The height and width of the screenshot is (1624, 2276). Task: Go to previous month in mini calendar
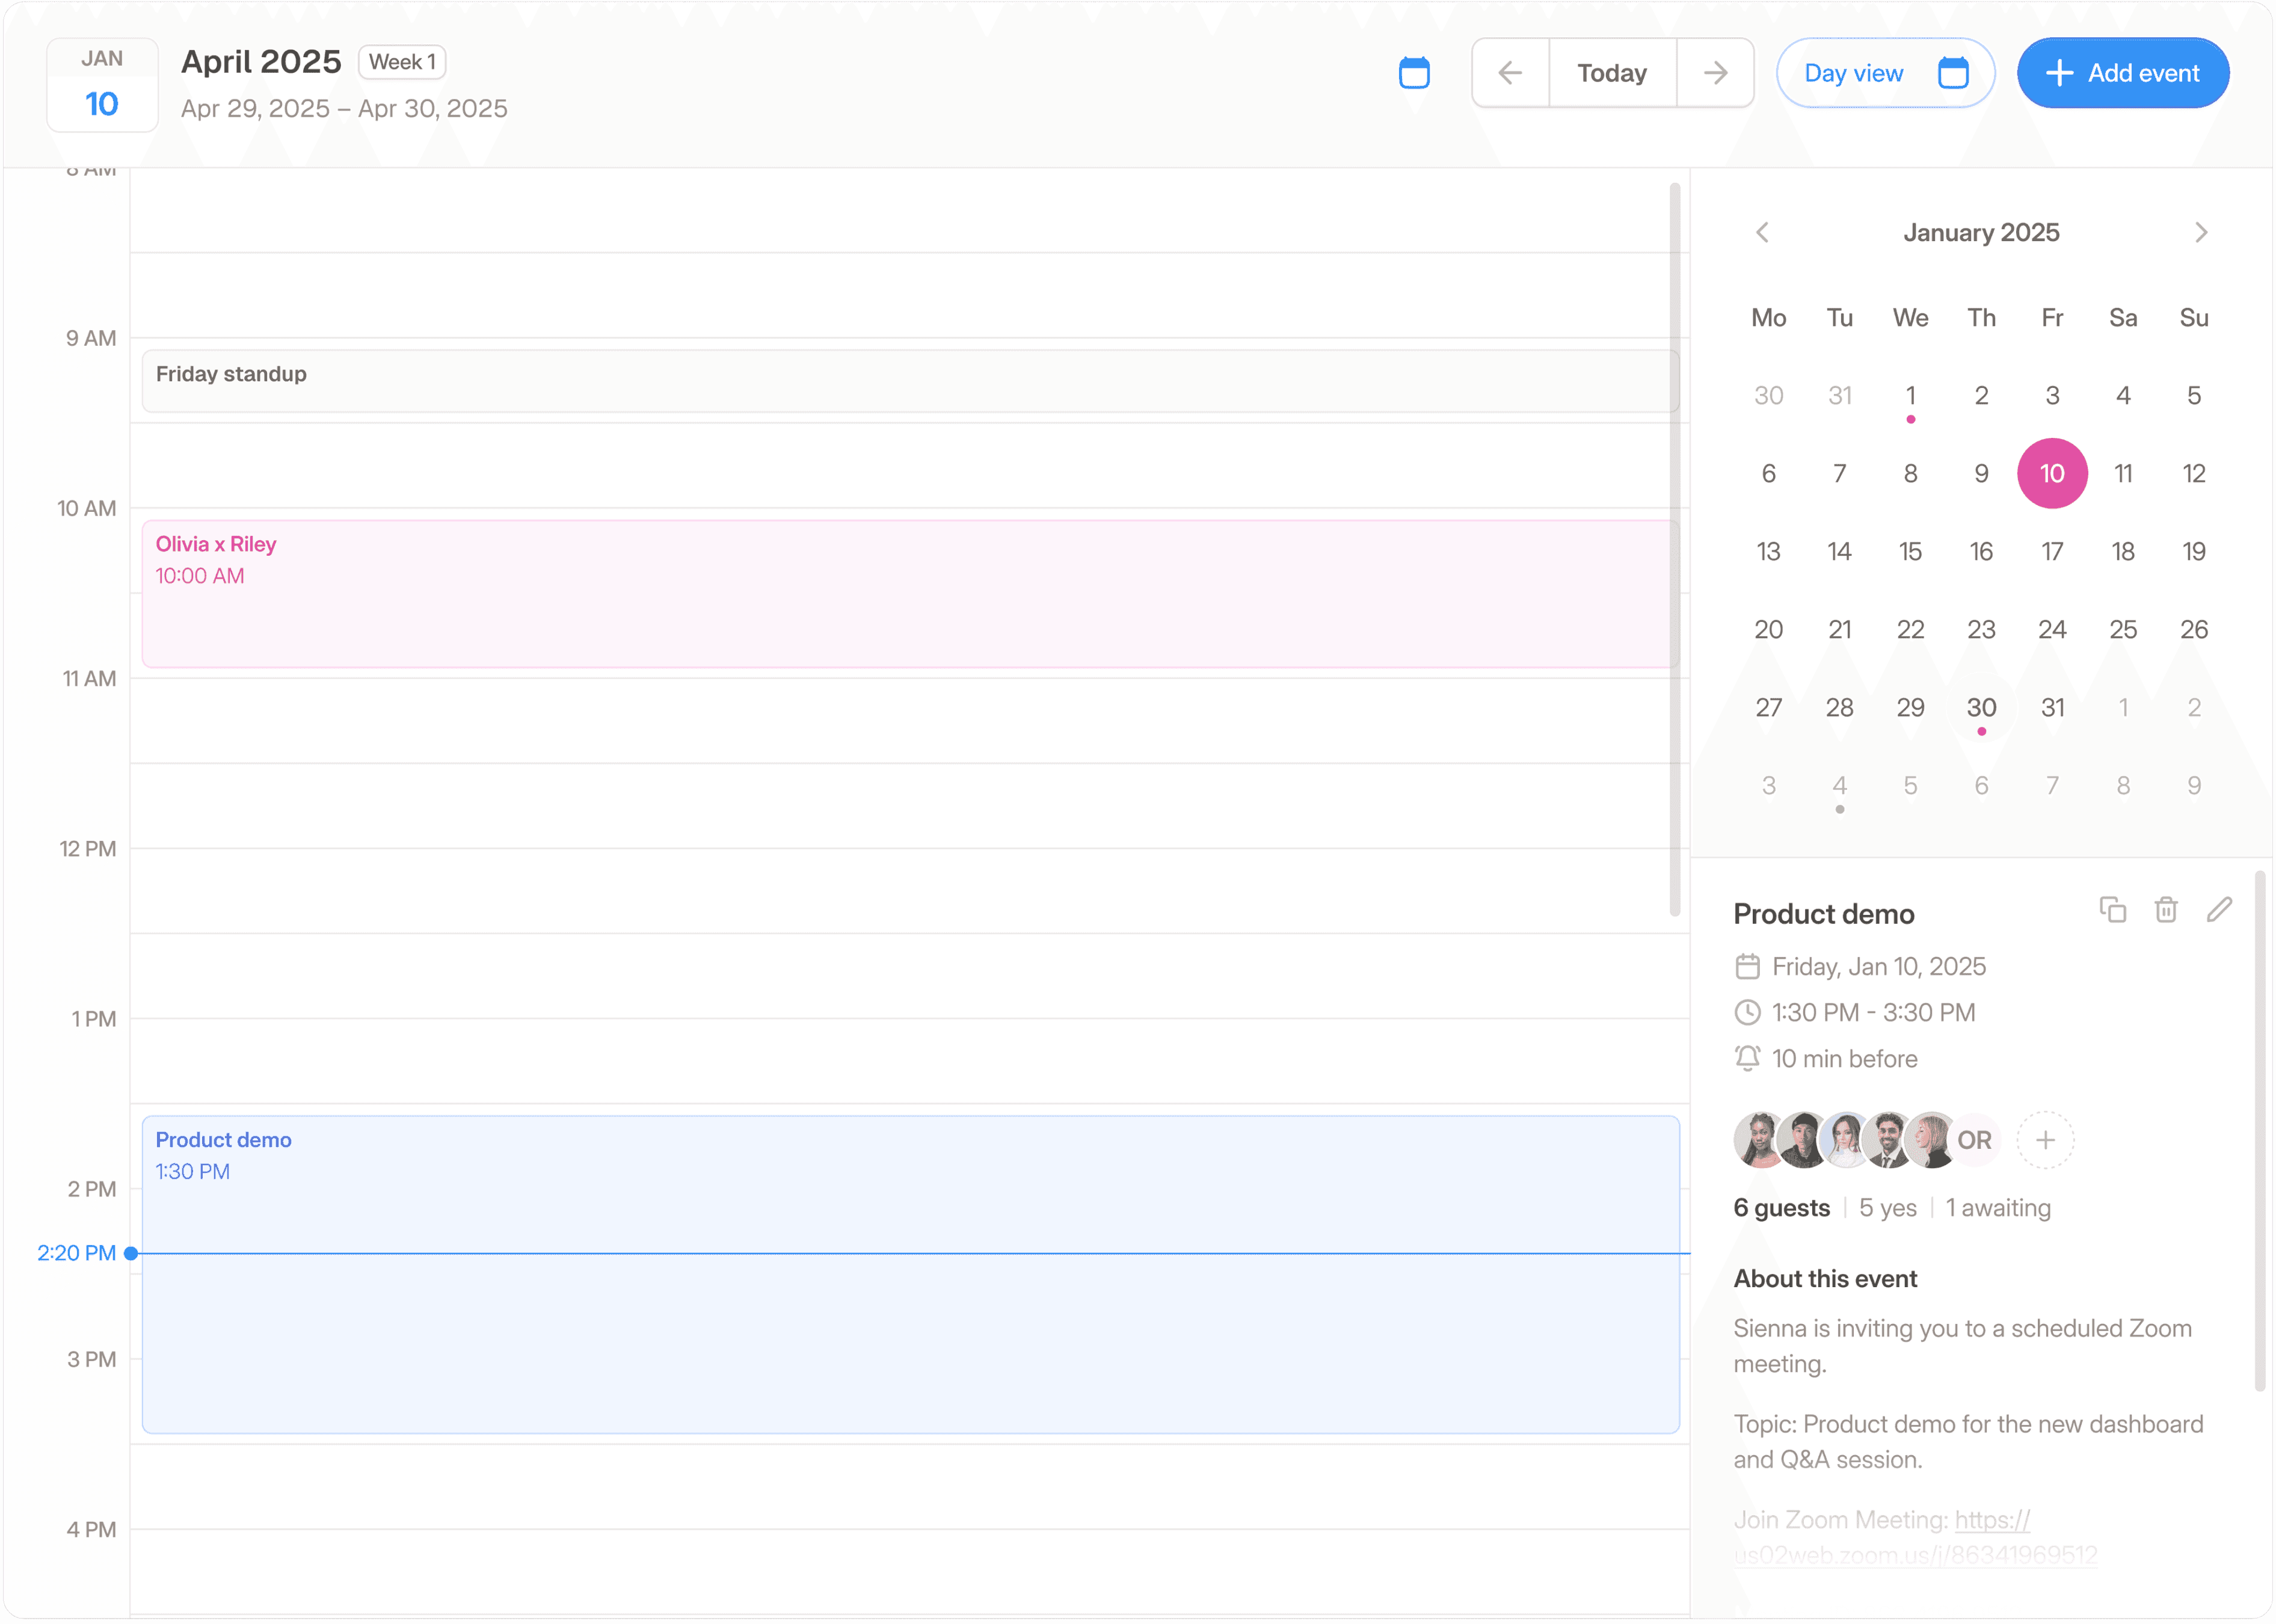point(1763,232)
